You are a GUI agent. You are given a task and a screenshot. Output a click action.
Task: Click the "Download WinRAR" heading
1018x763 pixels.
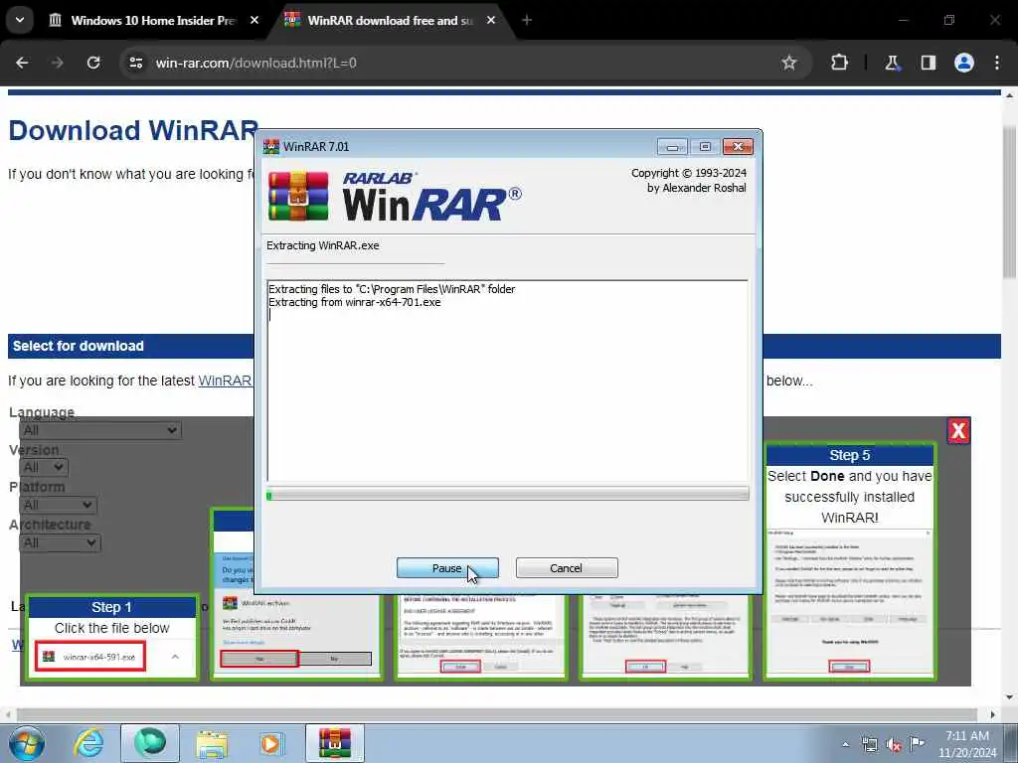[x=134, y=130]
